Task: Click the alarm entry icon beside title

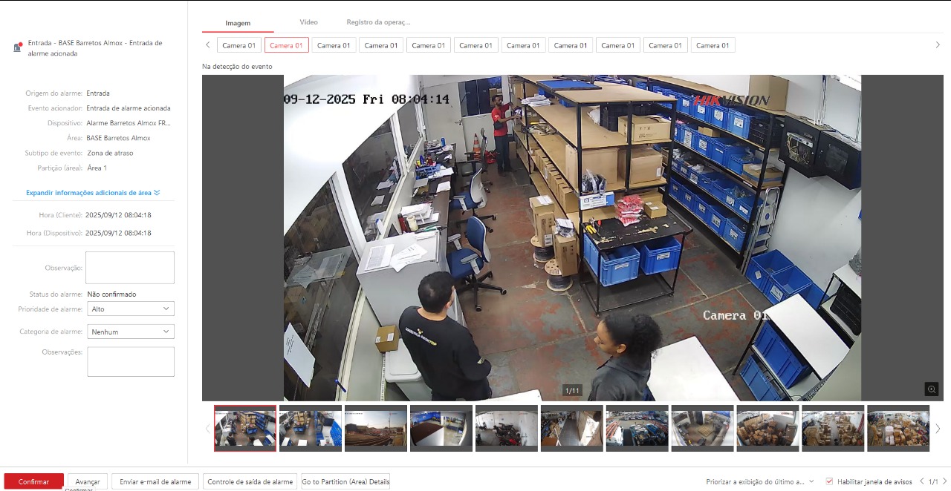Action: click(18, 47)
